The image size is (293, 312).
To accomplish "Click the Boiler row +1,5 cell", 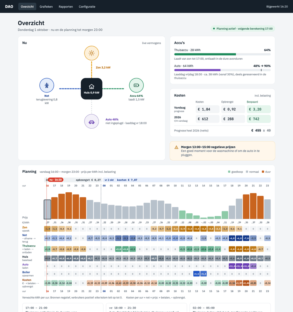I will 196,274.
